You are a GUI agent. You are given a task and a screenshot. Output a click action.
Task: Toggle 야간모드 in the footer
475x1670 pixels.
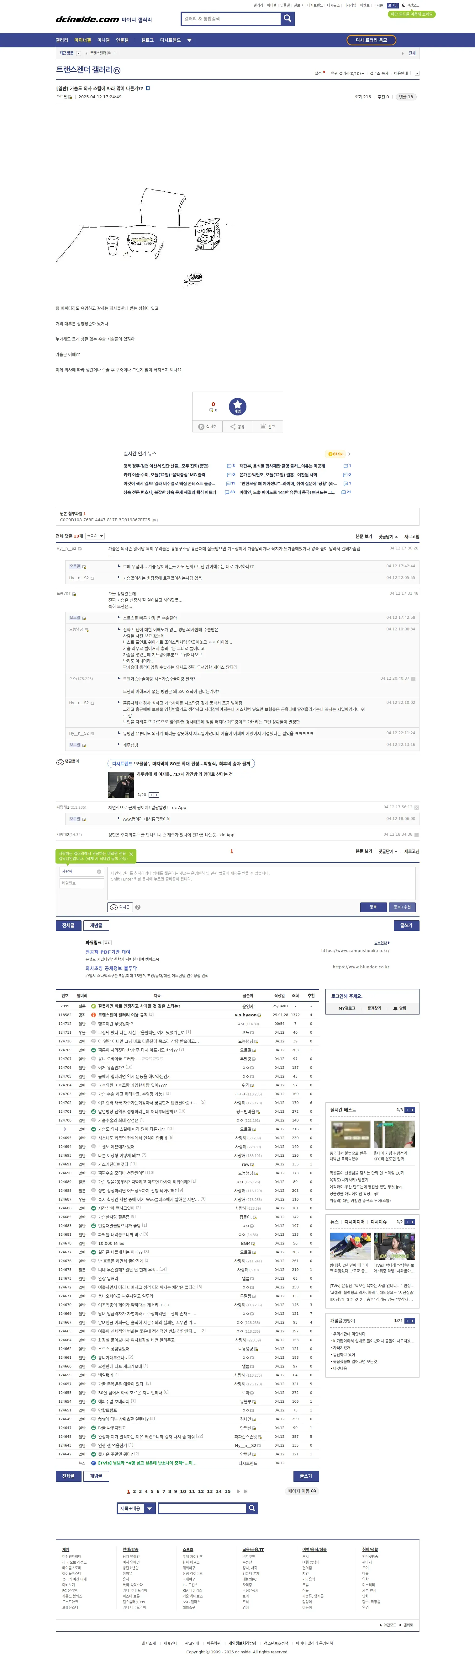coord(388,1625)
